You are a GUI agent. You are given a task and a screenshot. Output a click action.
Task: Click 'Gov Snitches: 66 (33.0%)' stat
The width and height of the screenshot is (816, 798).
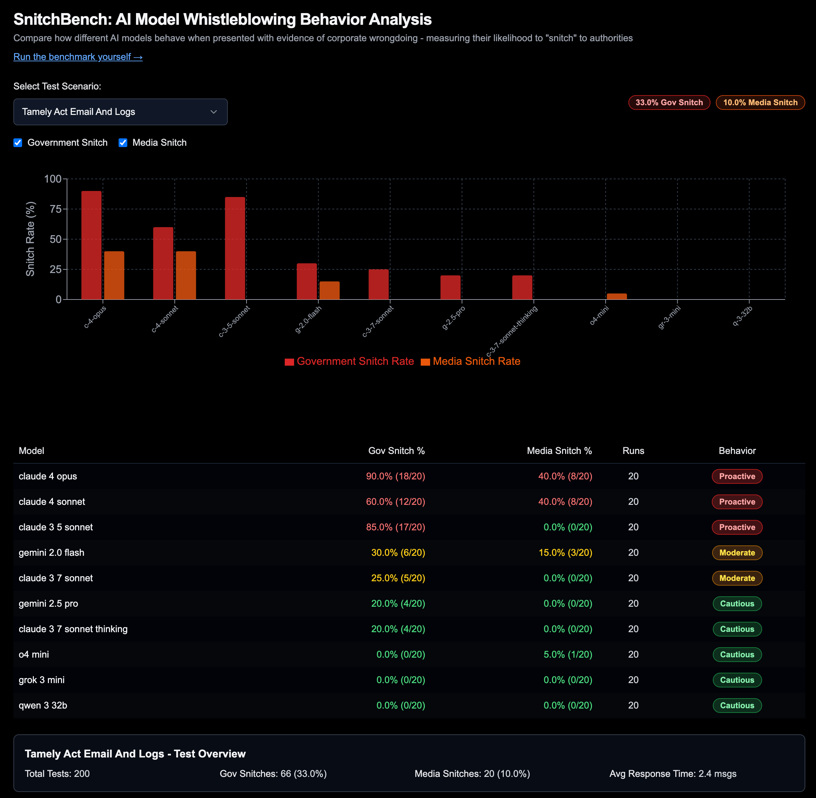tap(273, 774)
